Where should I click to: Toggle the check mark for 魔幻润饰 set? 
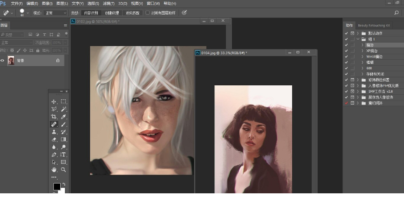[x=346, y=103]
